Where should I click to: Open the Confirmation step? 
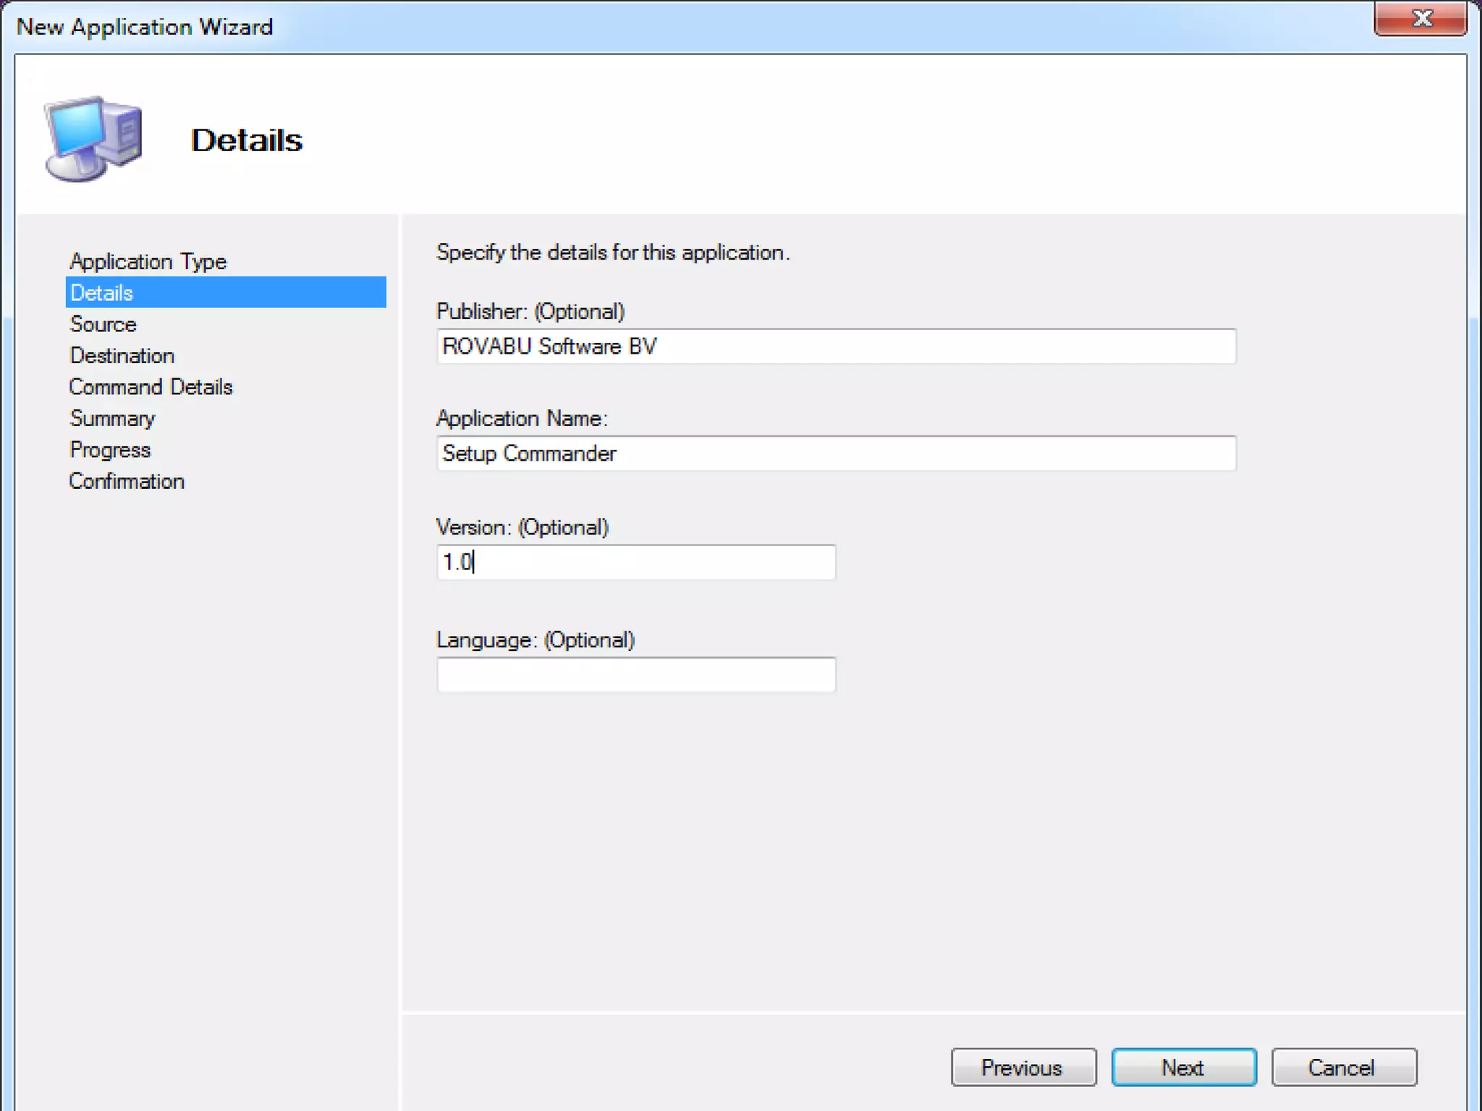click(127, 481)
